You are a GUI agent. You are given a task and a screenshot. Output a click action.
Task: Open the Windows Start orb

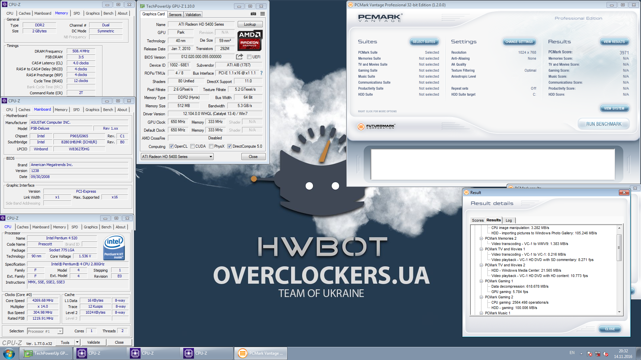[x=9, y=353]
